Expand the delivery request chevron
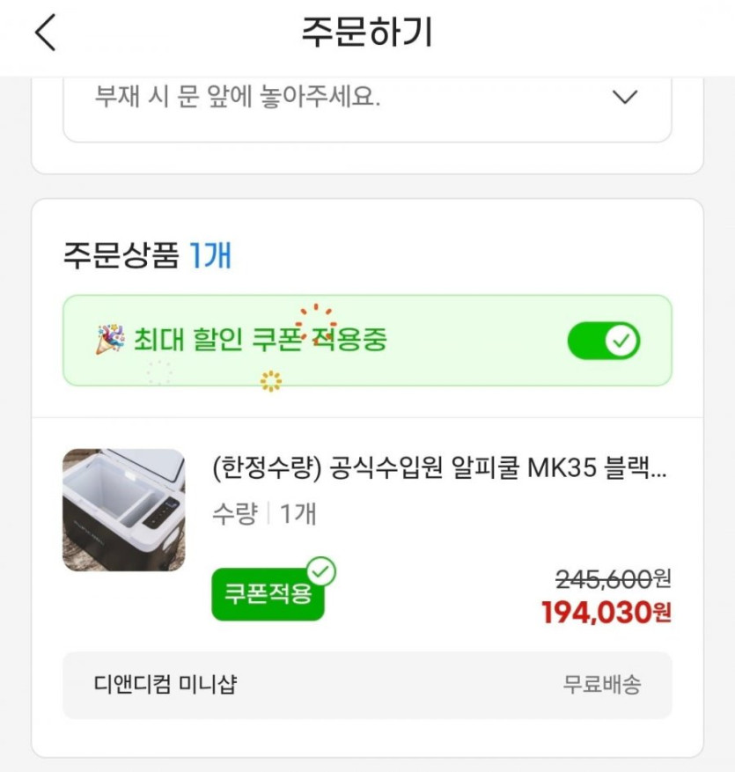Viewport: 735px width, 772px height. pyautogui.click(x=625, y=97)
